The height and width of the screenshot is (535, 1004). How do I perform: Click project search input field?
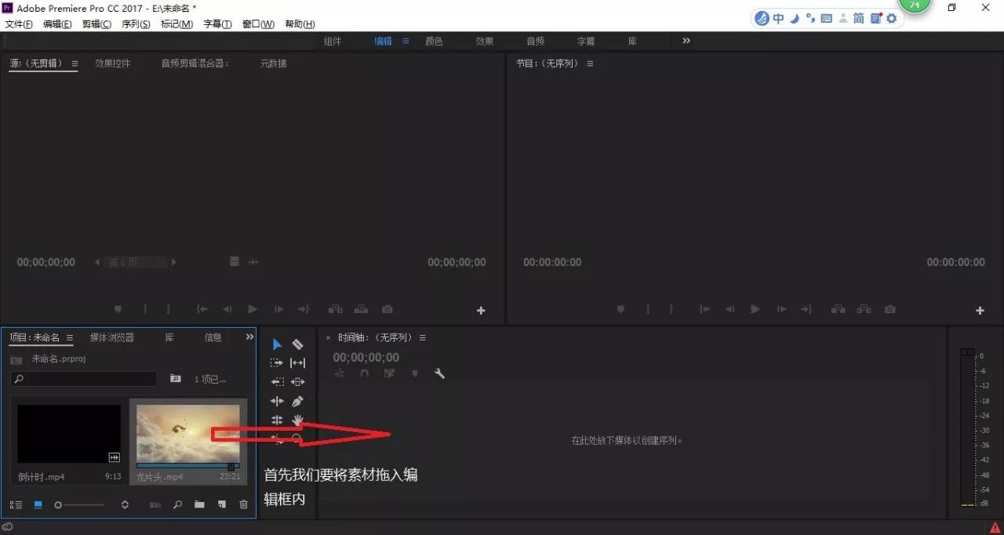coord(84,379)
